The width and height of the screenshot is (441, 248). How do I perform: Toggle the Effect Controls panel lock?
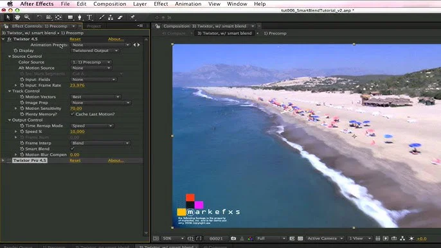(x=6, y=26)
